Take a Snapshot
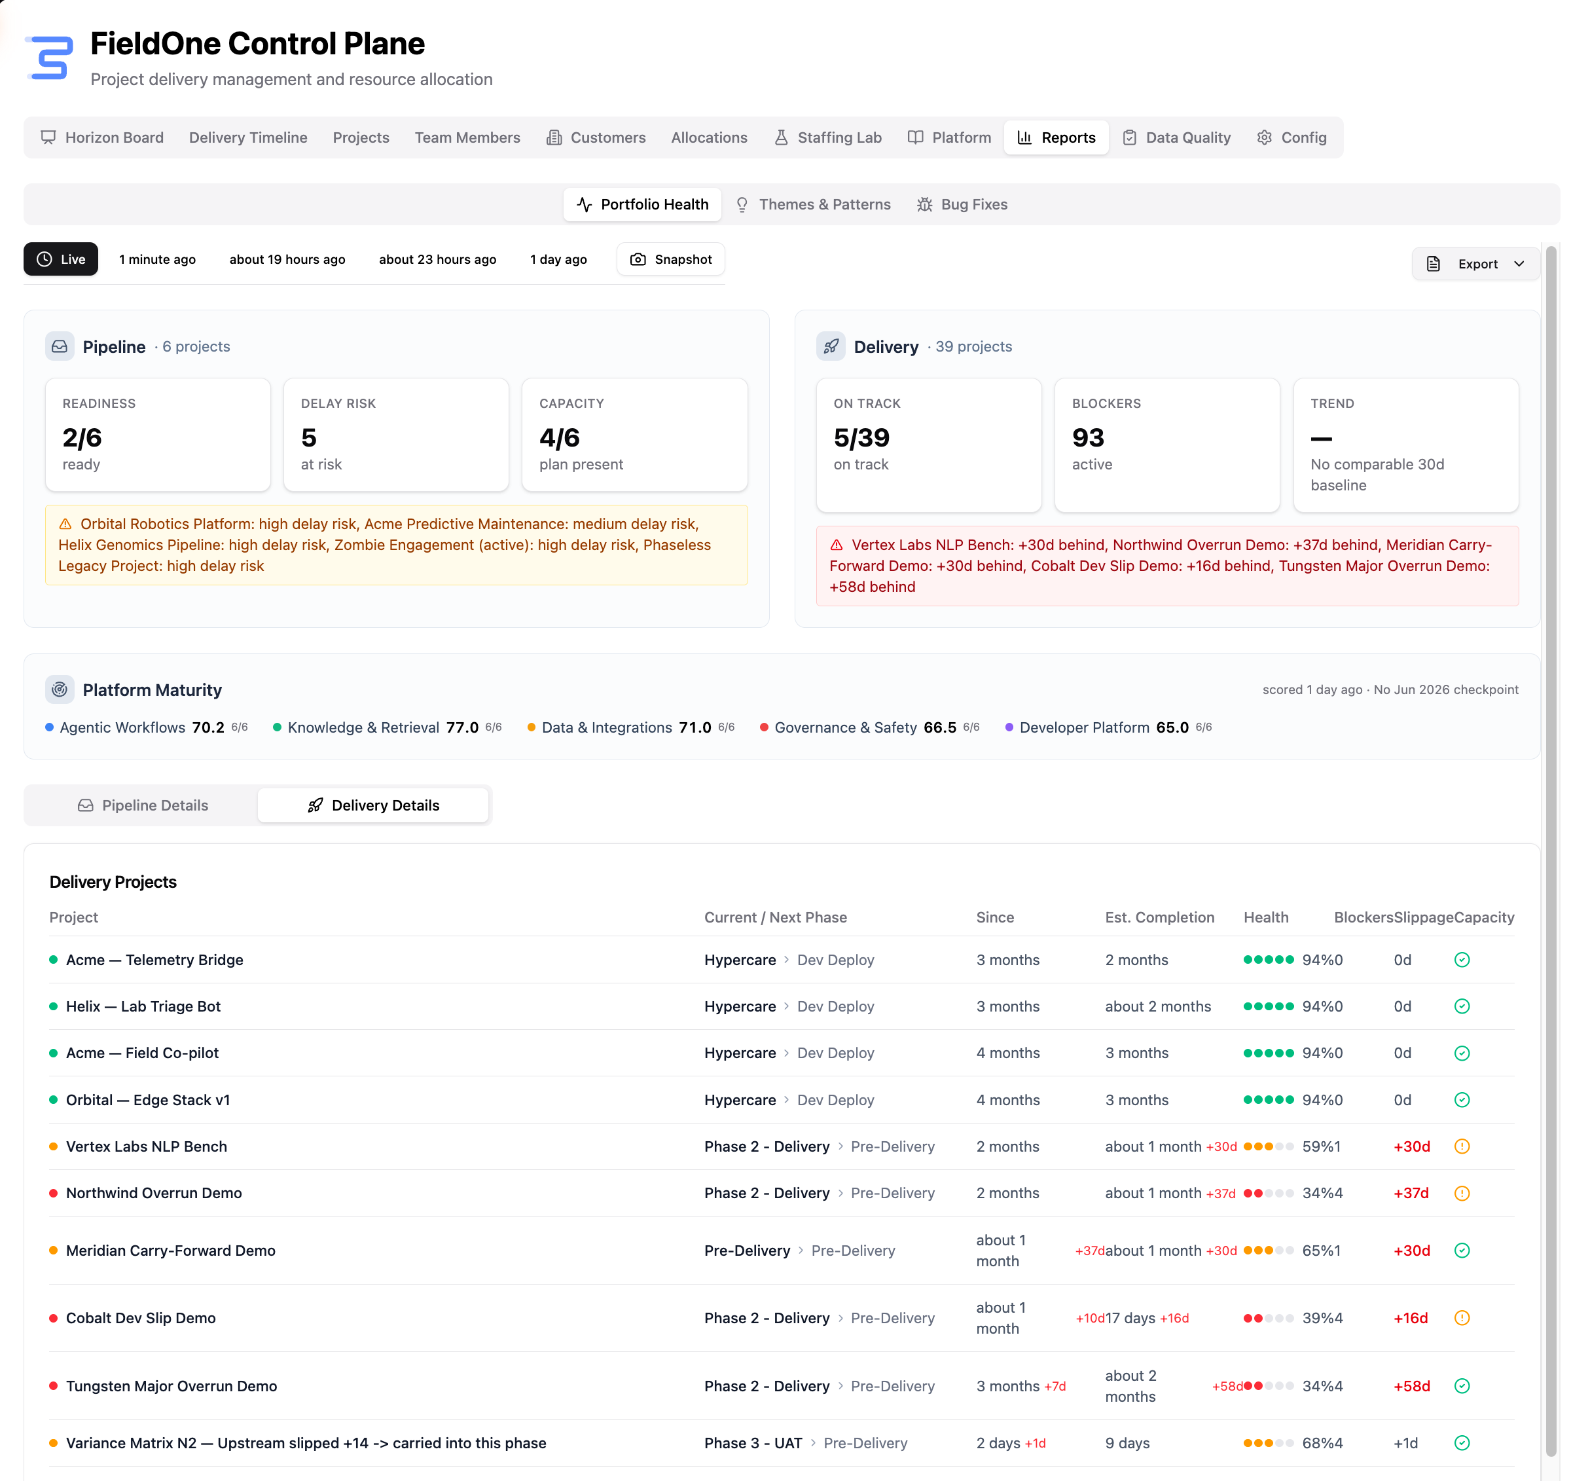The width and height of the screenshot is (1571, 1481). (x=671, y=259)
